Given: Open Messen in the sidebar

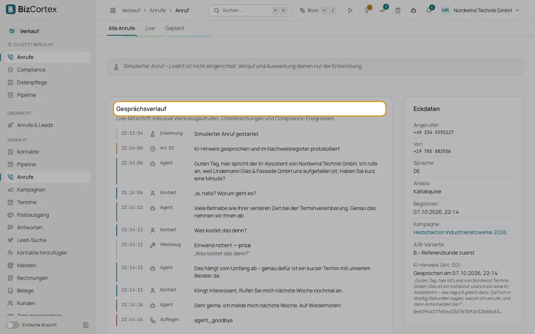Looking at the screenshot, I should (48, 265).
